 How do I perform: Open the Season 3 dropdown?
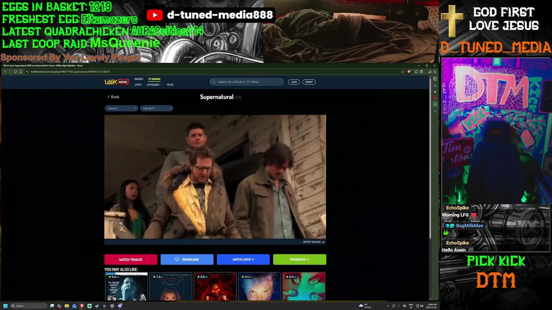(x=121, y=108)
